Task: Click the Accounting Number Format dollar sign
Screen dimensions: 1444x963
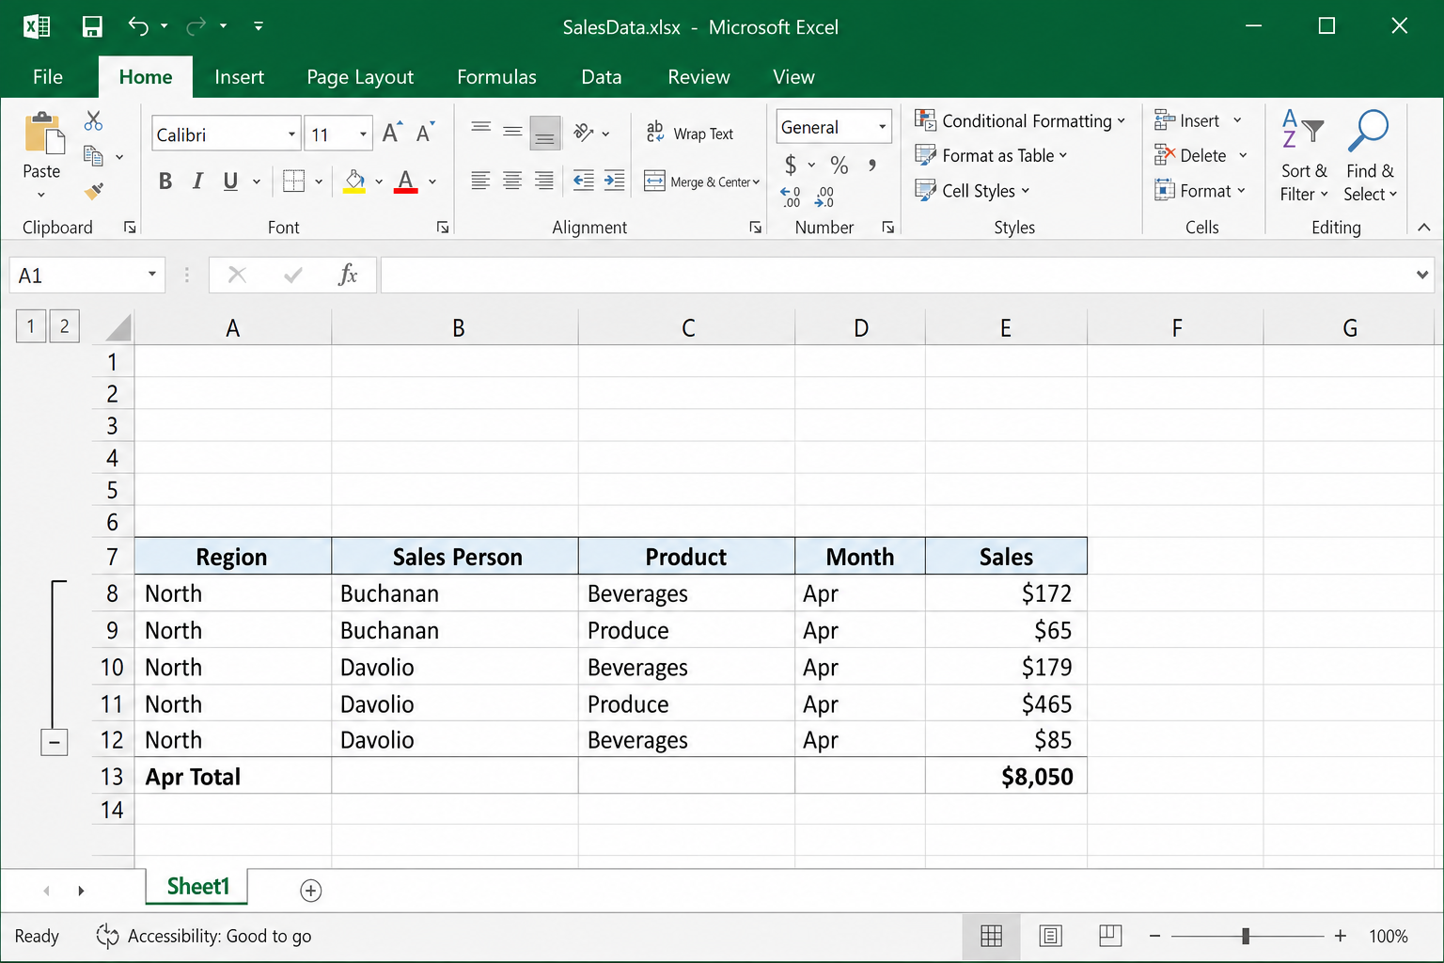Action: point(791,166)
